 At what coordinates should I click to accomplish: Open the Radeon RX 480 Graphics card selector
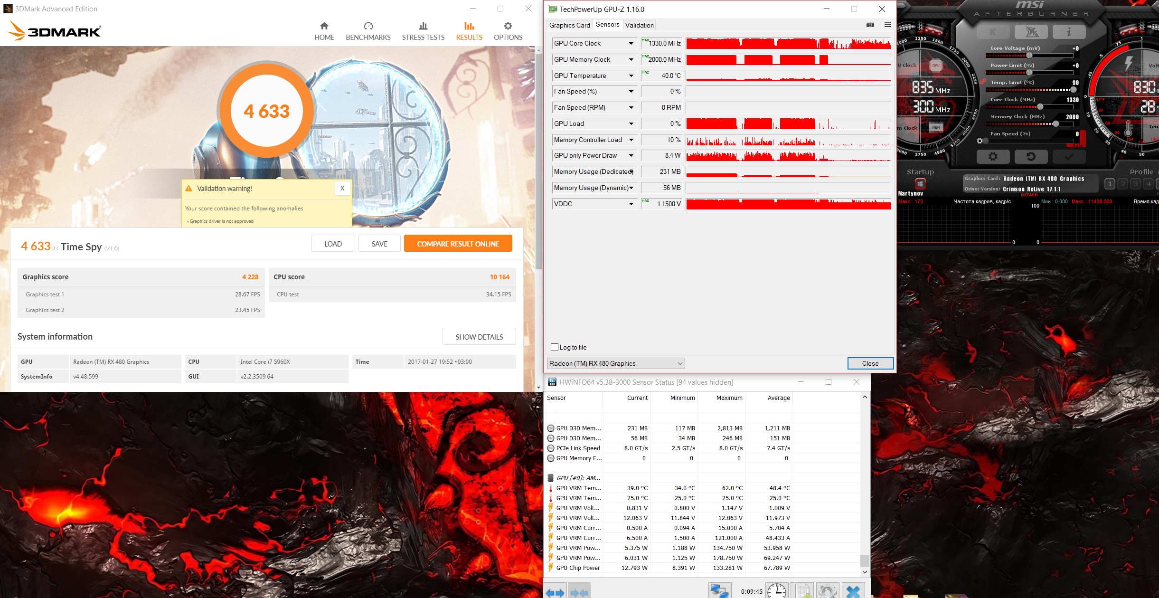[x=616, y=363]
